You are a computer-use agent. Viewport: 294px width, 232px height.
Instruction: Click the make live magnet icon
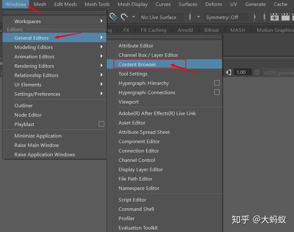pos(124,17)
